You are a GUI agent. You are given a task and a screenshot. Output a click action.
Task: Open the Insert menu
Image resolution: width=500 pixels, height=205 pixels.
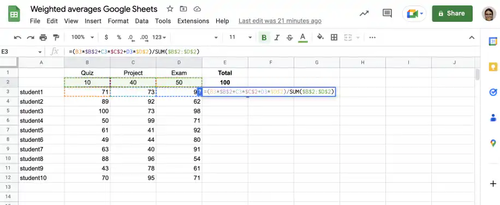pyautogui.click(x=93, y=21)
